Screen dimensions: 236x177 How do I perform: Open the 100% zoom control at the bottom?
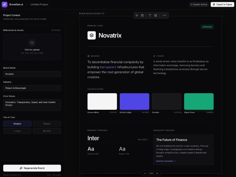click(x=151, y=173)
